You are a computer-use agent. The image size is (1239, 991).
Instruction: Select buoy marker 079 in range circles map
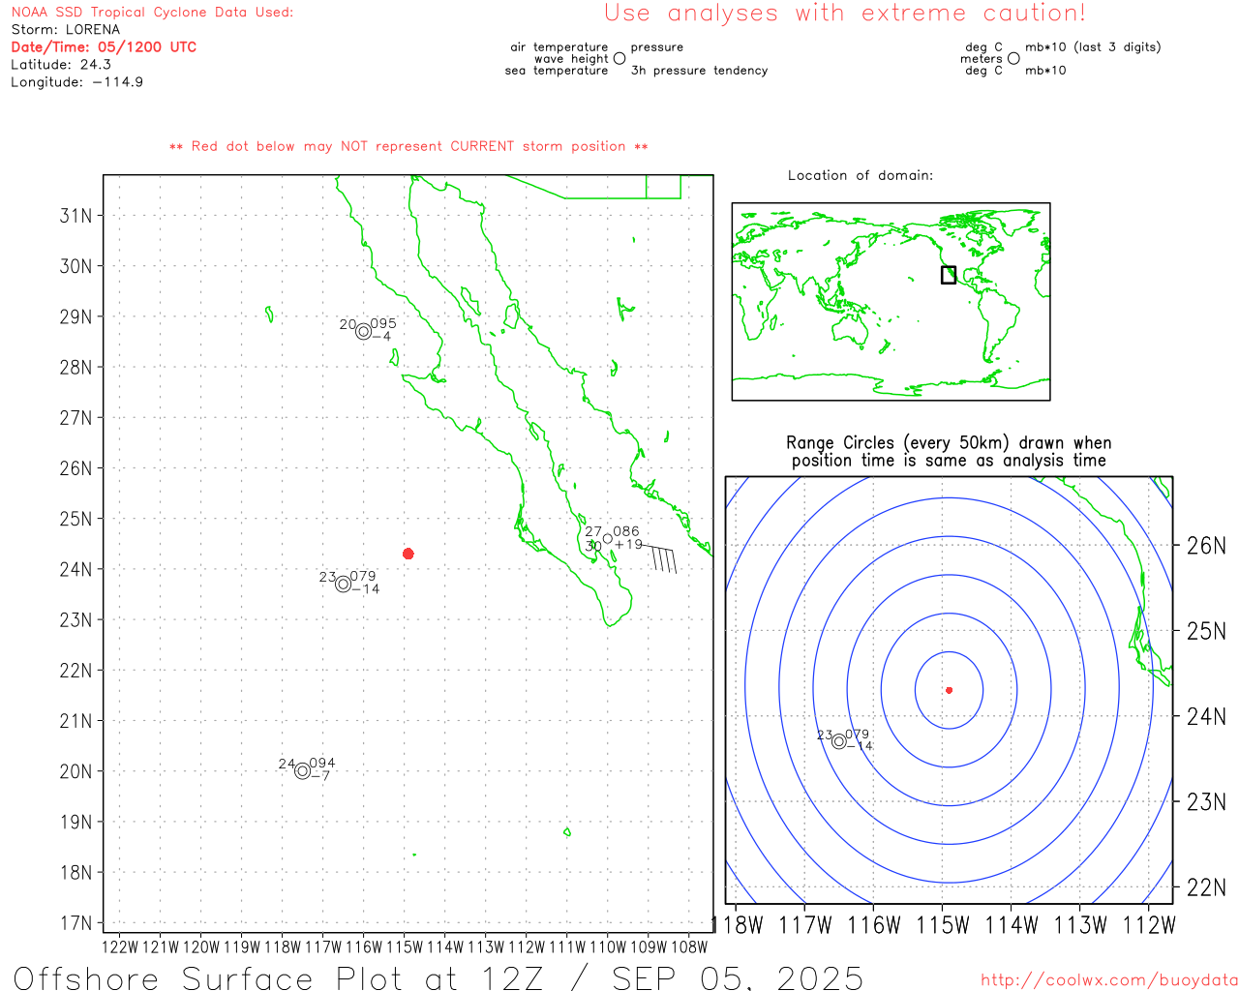coord(839,741)
